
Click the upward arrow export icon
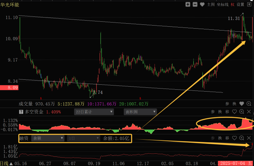click(249, 5)
